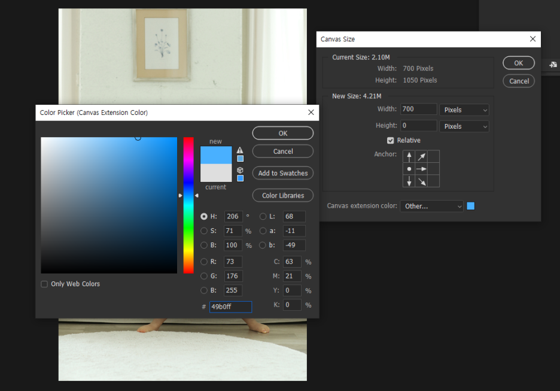Set anchor to the middle-right empty cell

434,169
